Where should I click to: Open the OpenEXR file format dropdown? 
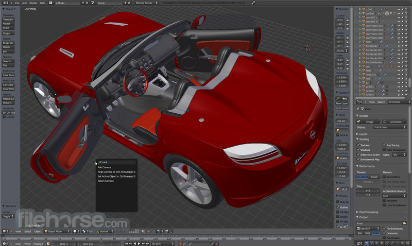pos(368,228)
